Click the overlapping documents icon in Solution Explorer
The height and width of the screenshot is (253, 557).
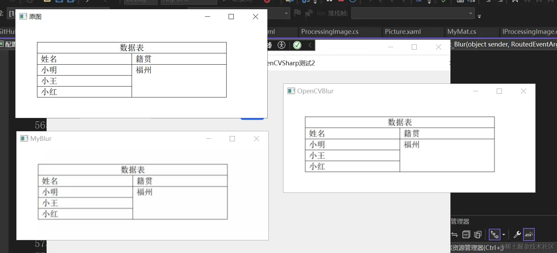[x=478, y=235]
